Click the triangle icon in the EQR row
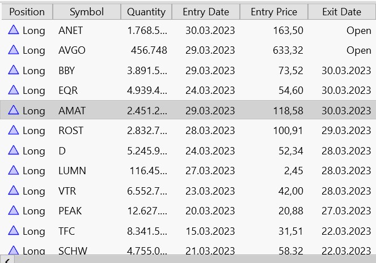 14,90
